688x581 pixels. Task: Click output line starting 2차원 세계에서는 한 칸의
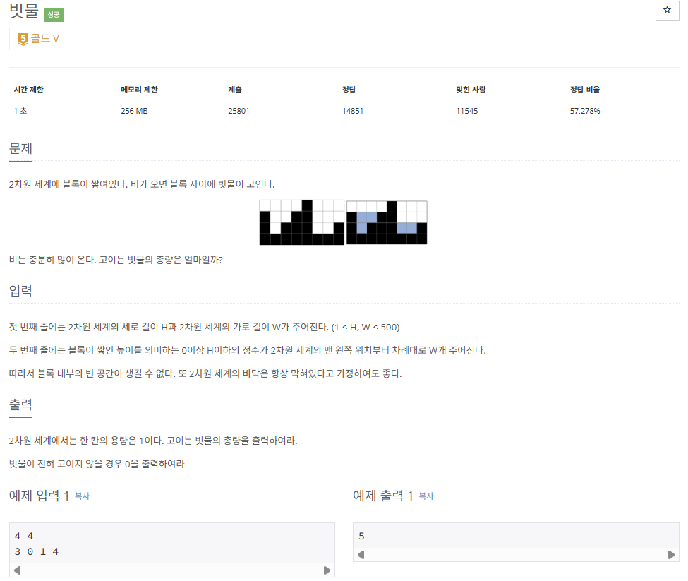153,441
